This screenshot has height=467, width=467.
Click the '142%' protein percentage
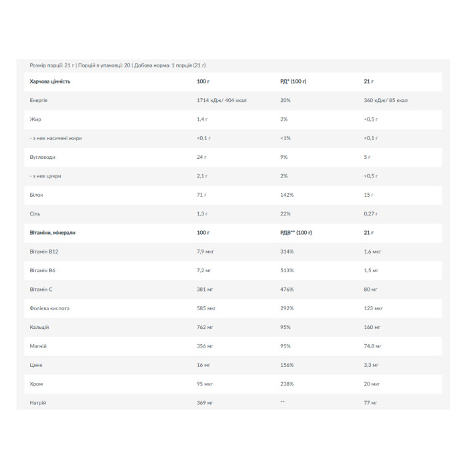287,195
